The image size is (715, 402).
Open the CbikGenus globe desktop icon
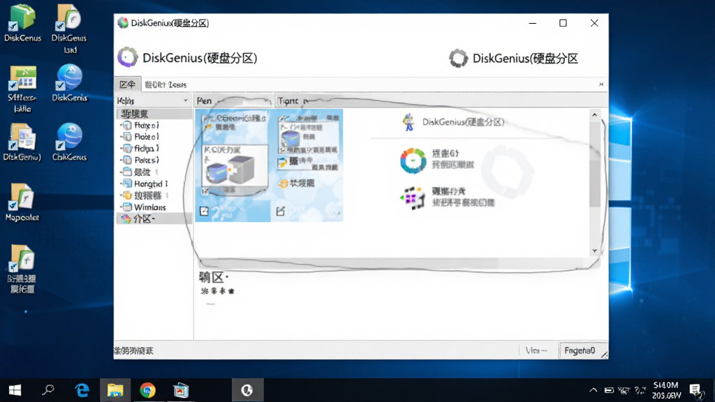point(69,142)
